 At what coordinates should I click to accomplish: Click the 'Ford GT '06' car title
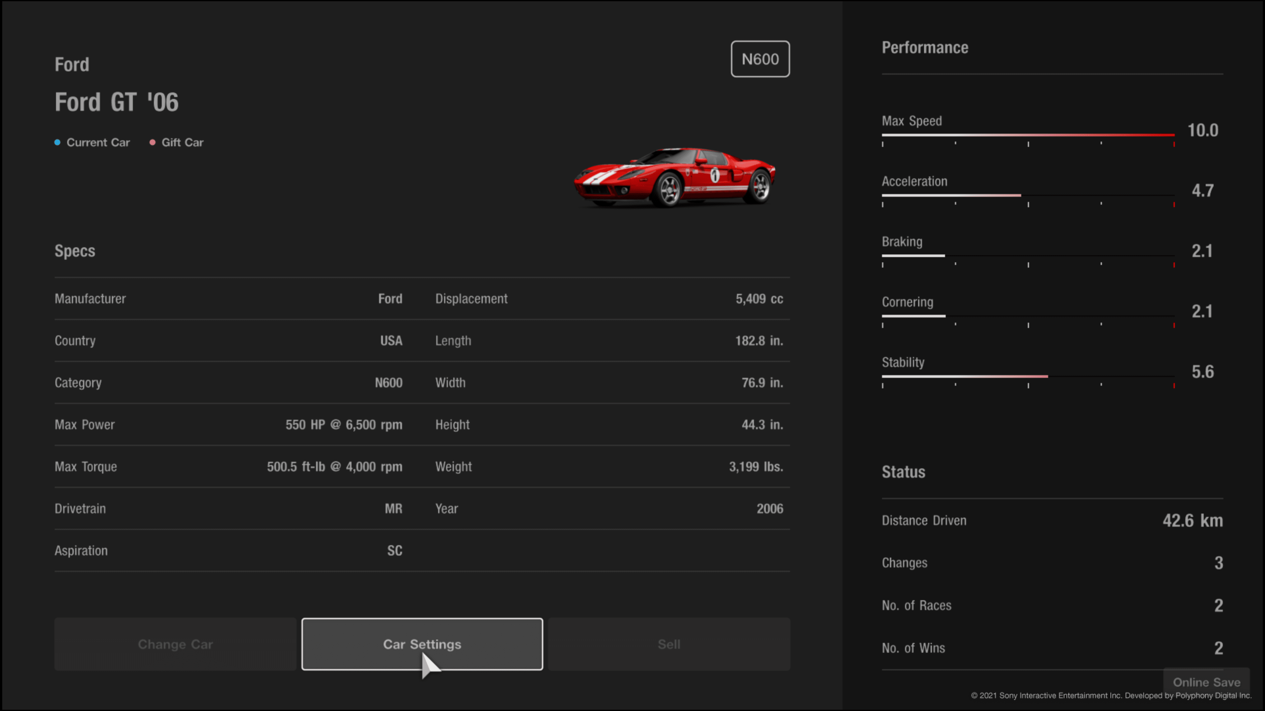[116, 102]
